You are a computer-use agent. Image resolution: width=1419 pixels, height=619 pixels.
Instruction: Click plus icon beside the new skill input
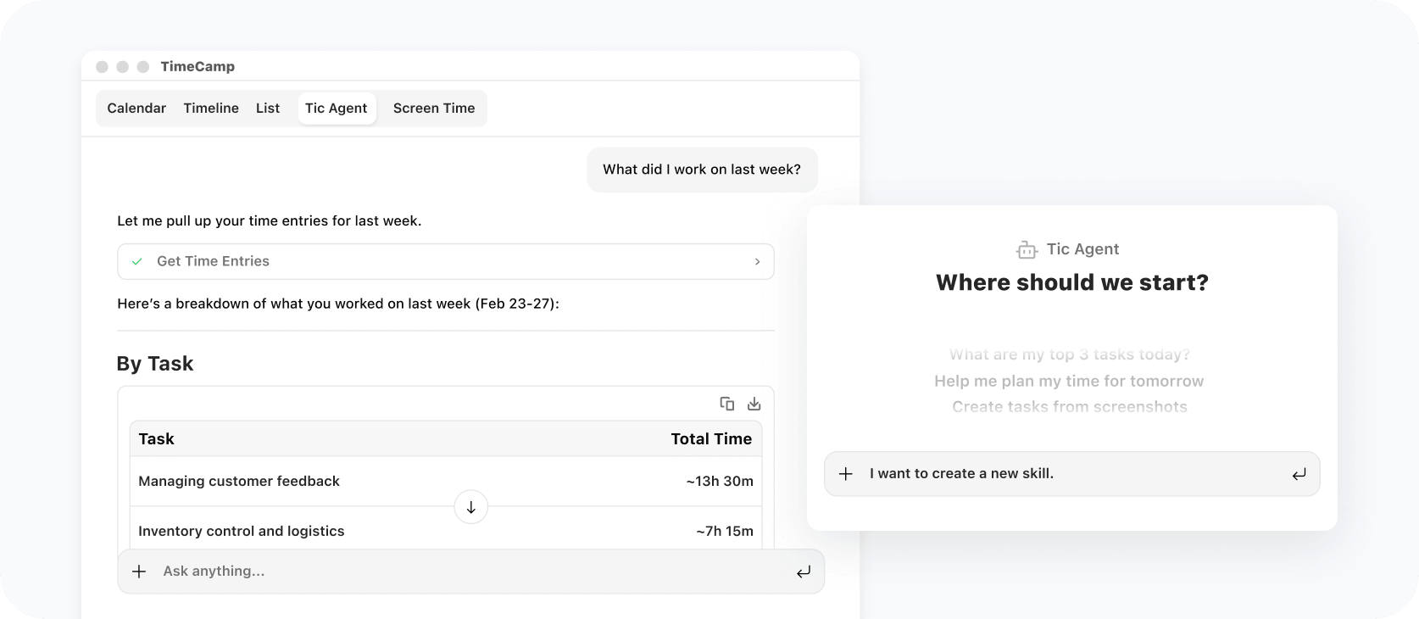click(847, 474)
